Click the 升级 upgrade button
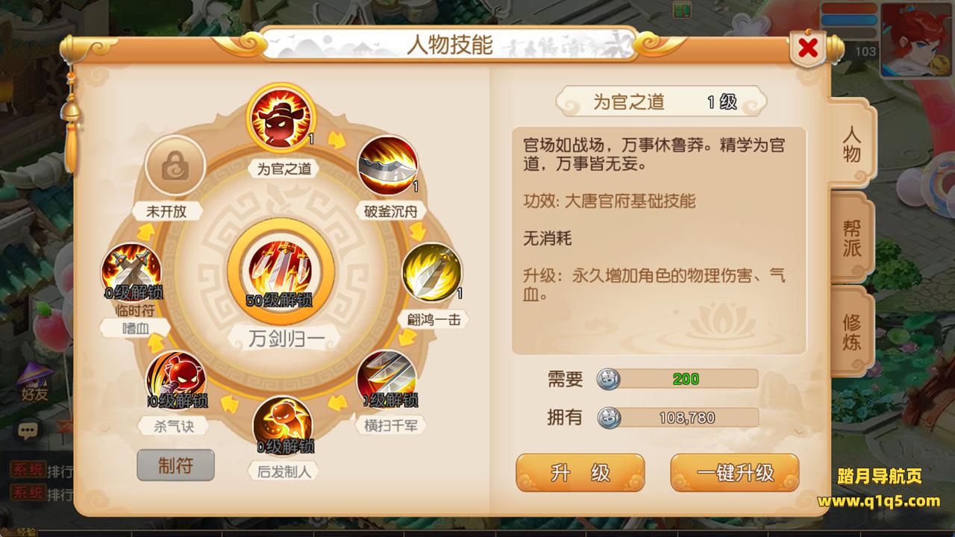955x537 pixels. point(580,473)
